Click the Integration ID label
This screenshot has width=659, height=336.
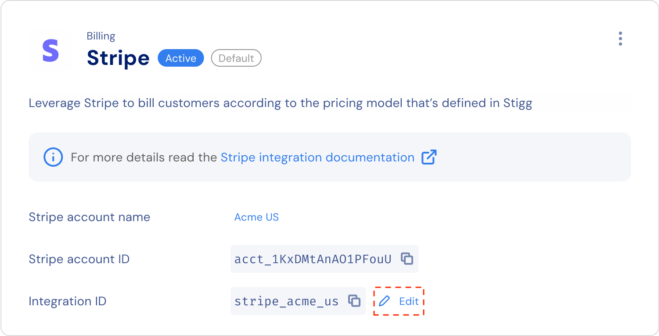[68, 301]
